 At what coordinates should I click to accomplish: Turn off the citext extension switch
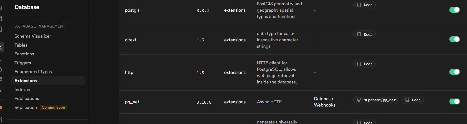(454, 39)
